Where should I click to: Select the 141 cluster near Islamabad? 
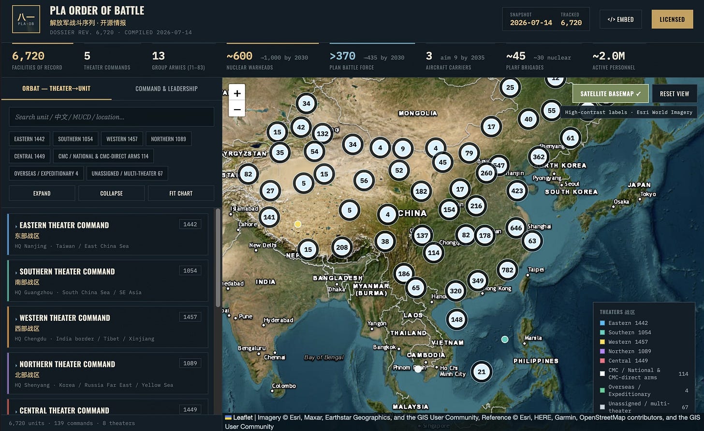(x=269, y=217)
